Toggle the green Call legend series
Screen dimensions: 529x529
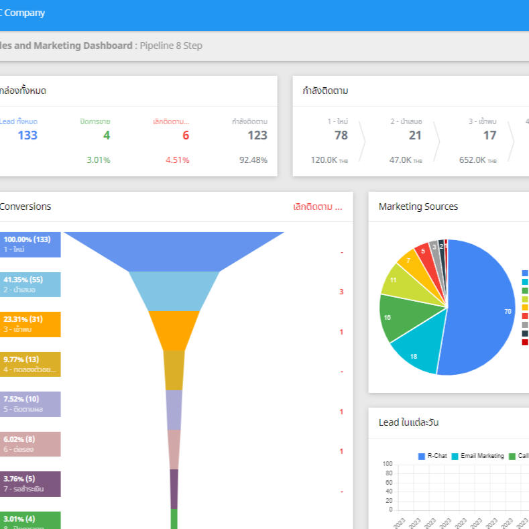coord(518,456)
